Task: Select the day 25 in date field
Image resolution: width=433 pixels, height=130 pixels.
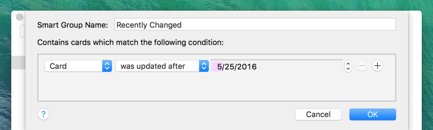Action: 230,67
